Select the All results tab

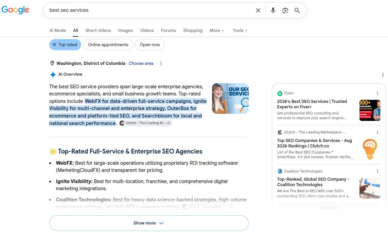(75, 31)
